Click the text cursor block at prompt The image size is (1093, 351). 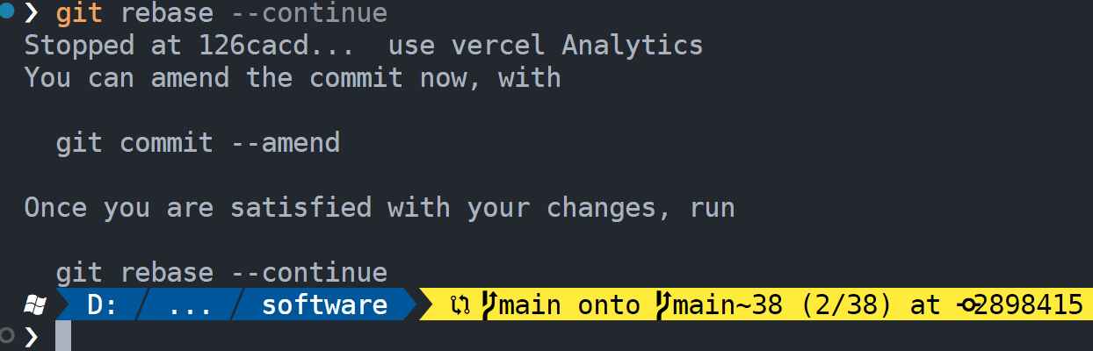[63, 336]
